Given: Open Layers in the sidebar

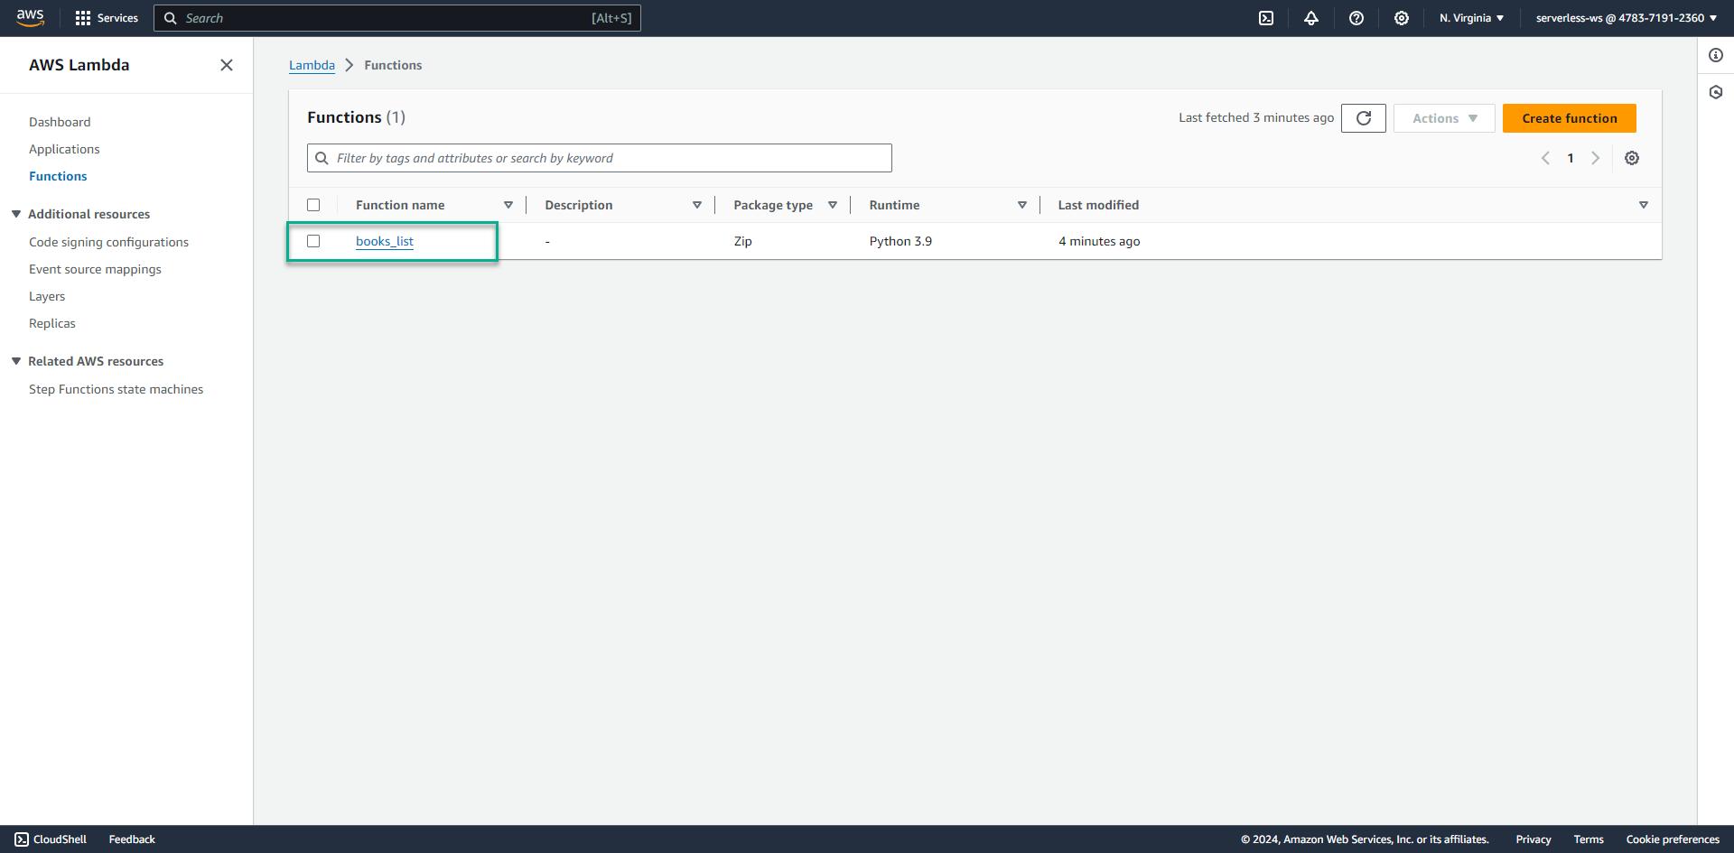Looking at the screenshot, I should coord(47,296).
